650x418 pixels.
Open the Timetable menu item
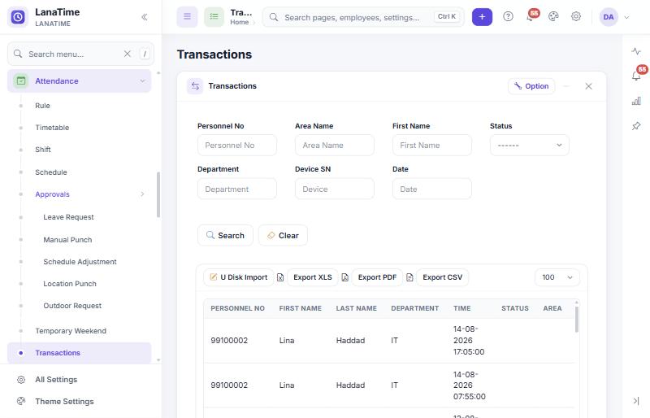point(52,128)
